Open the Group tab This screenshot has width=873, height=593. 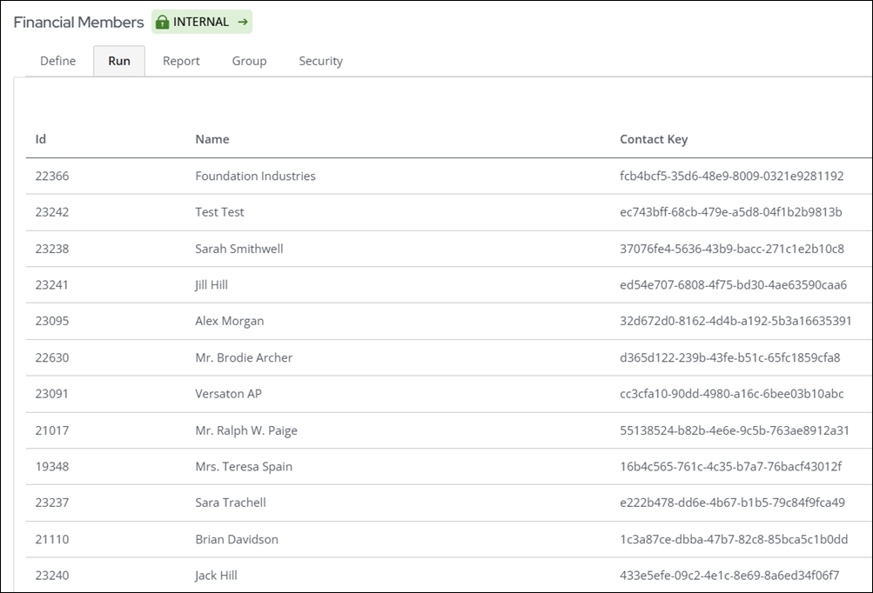tap(249, 61)
